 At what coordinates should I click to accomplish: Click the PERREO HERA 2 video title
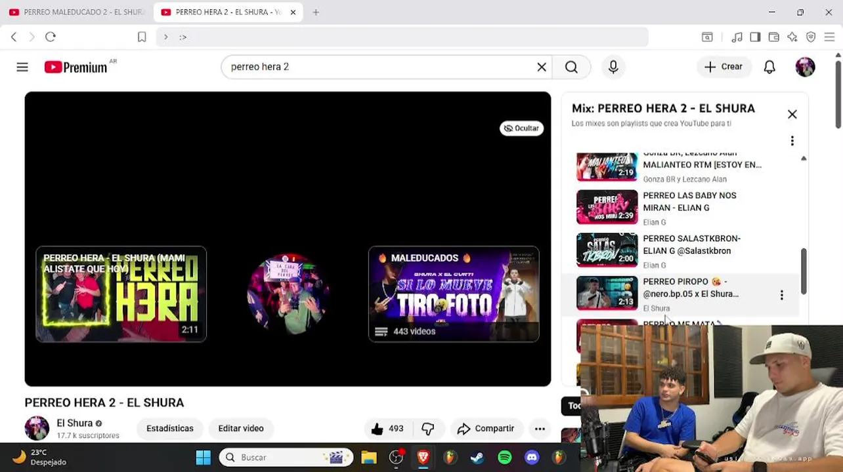(x=104, y=403)
